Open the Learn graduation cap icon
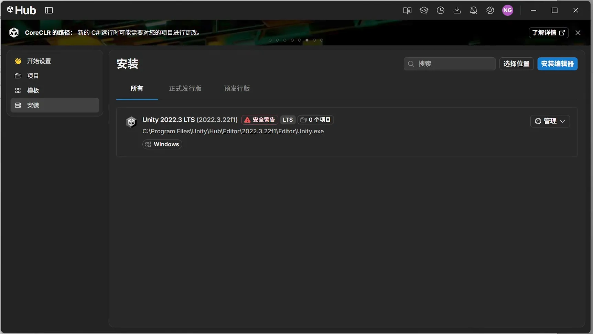 pos(424,10)
